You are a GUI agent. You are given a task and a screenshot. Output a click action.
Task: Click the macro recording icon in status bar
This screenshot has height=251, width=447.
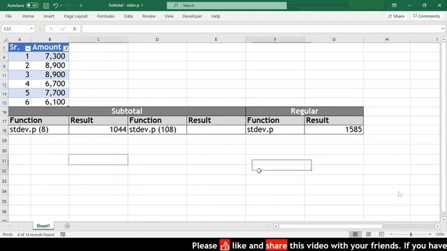tap(63, 234)
